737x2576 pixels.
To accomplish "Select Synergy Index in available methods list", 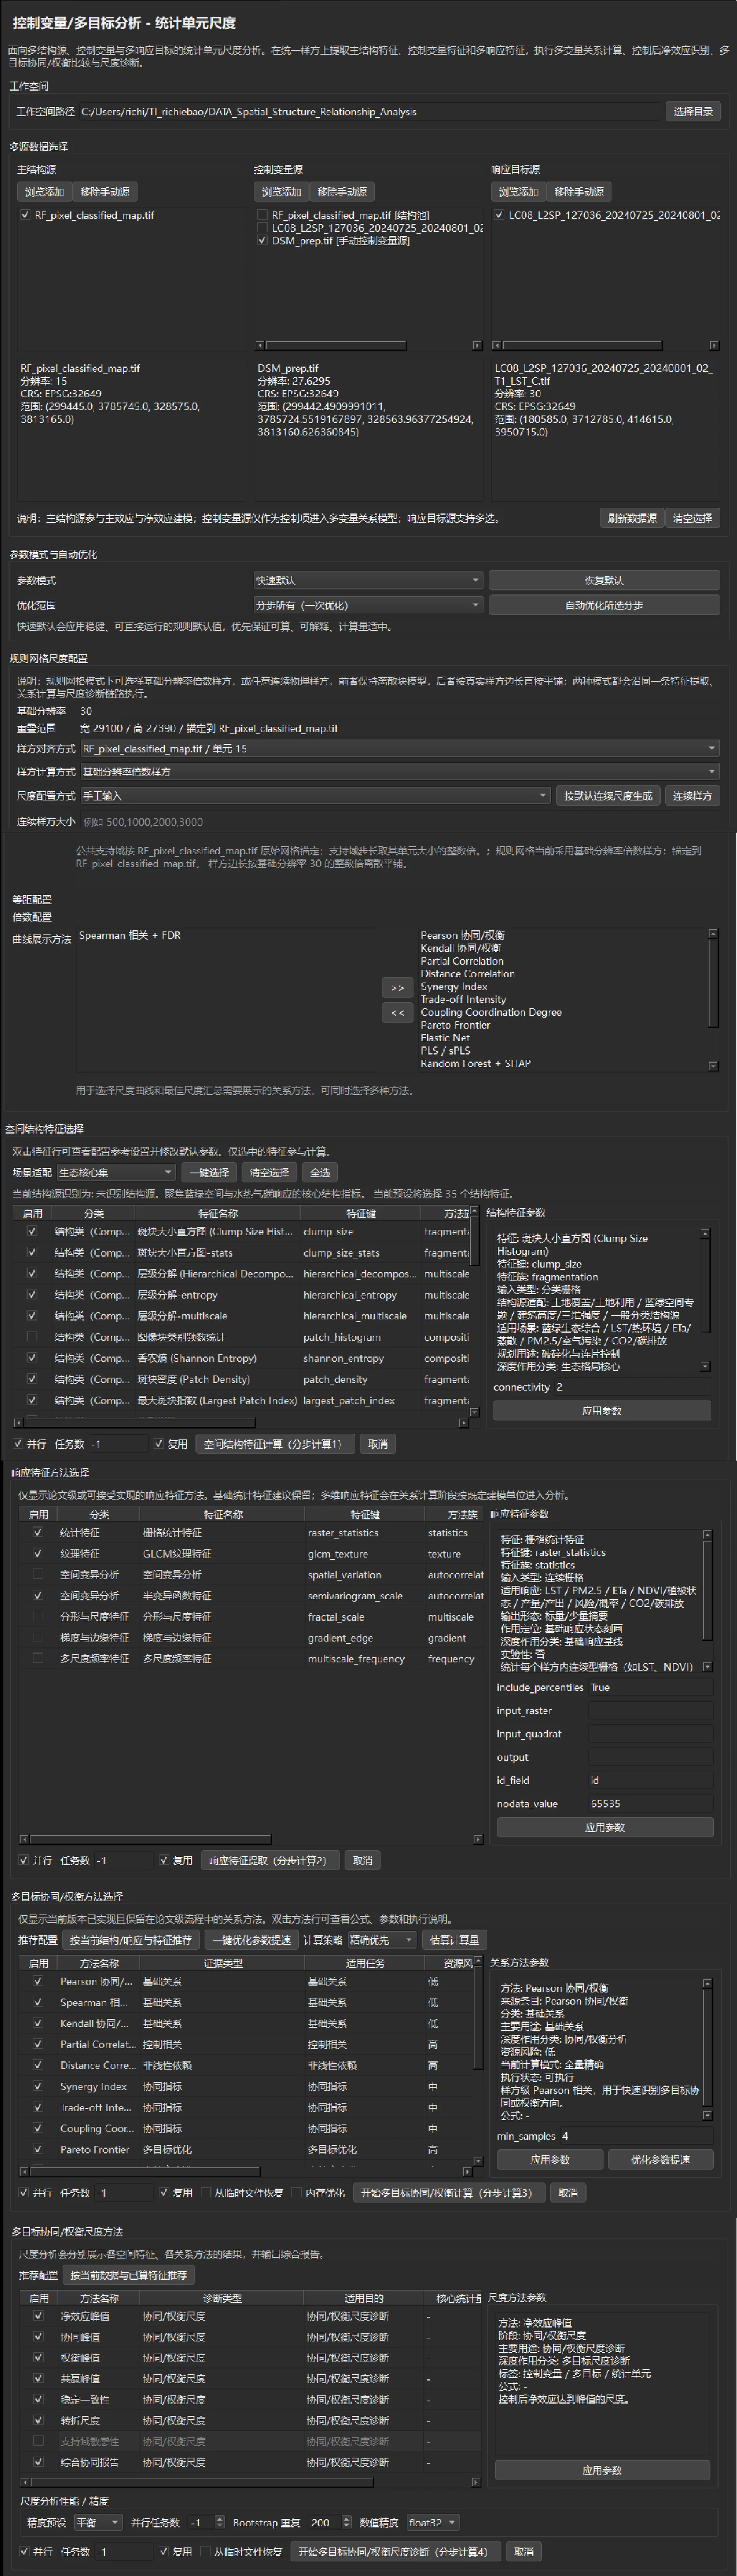I will [454, 987].
